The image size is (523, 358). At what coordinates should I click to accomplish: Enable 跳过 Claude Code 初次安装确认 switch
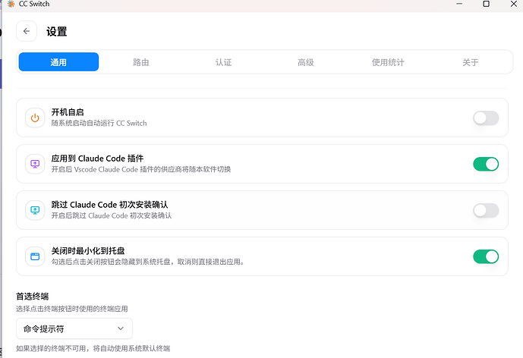coord(486,210)
